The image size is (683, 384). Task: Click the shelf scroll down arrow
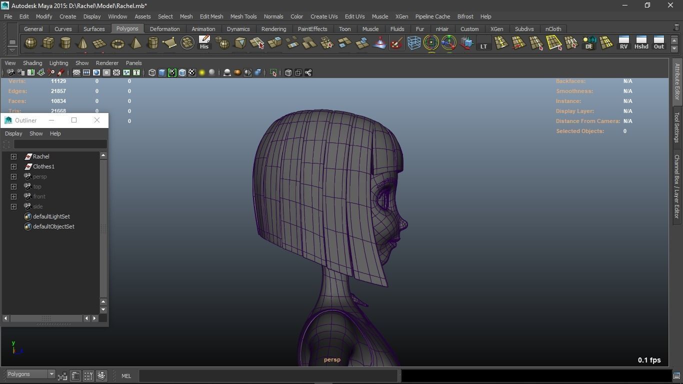click(674, 48)
